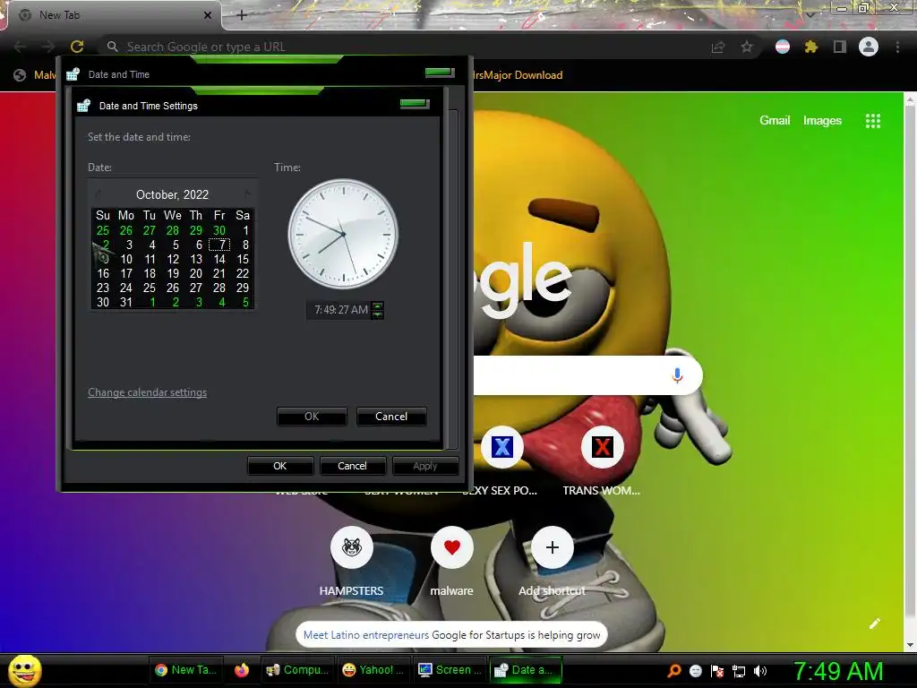
Task: Switch to Date a... taskbar item
Action: pos(526,670)
